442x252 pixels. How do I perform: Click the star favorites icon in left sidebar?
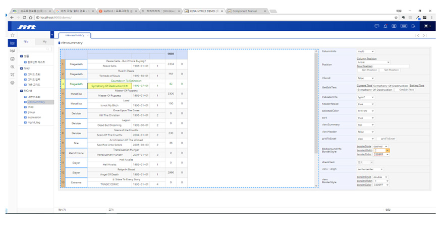point(13,35)
